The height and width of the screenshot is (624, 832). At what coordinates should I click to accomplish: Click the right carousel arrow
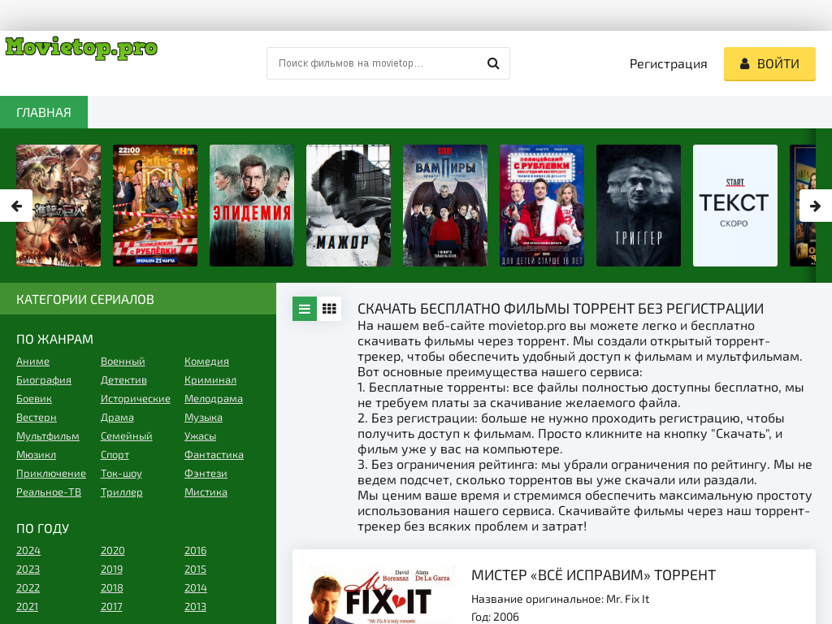pos(816,206)
